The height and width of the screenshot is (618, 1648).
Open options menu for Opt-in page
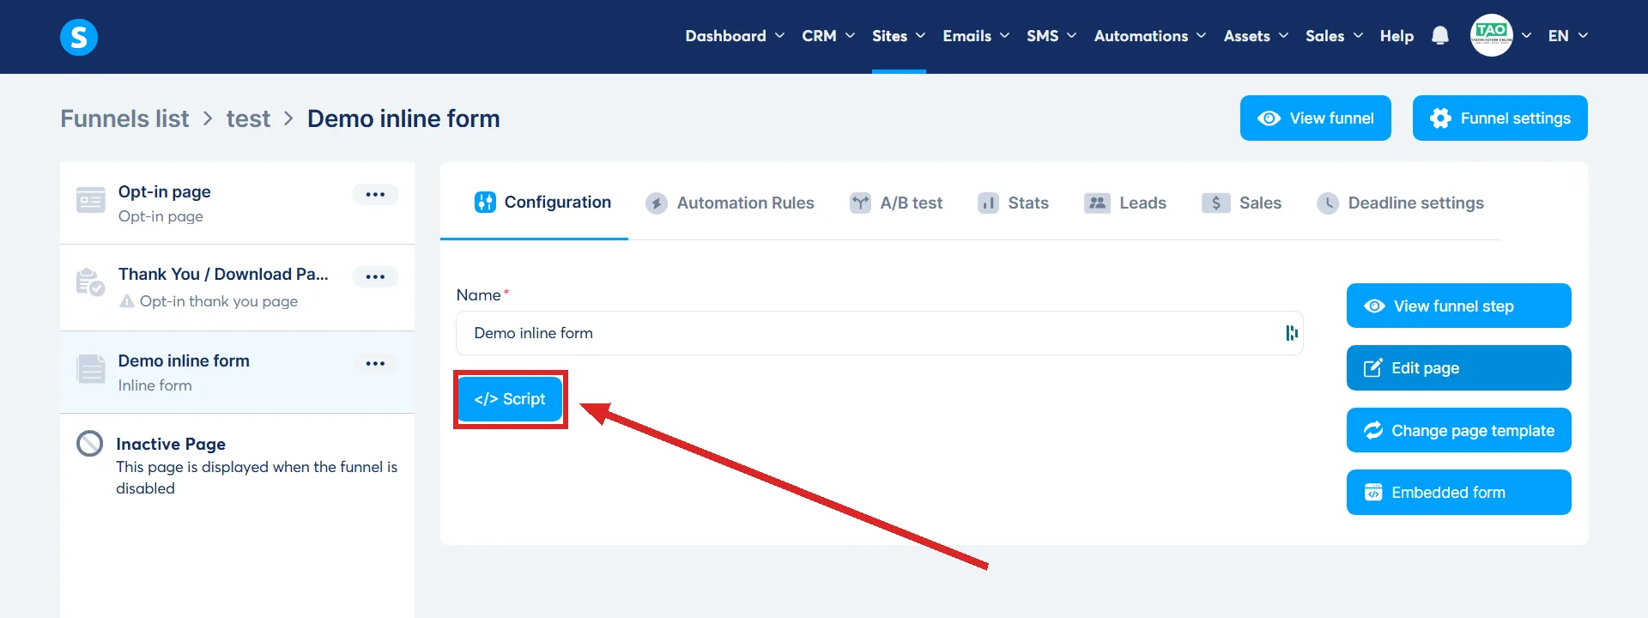point(375,194)
